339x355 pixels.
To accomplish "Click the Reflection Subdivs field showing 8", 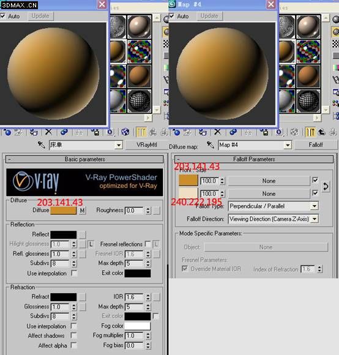I will pos(60,264).
